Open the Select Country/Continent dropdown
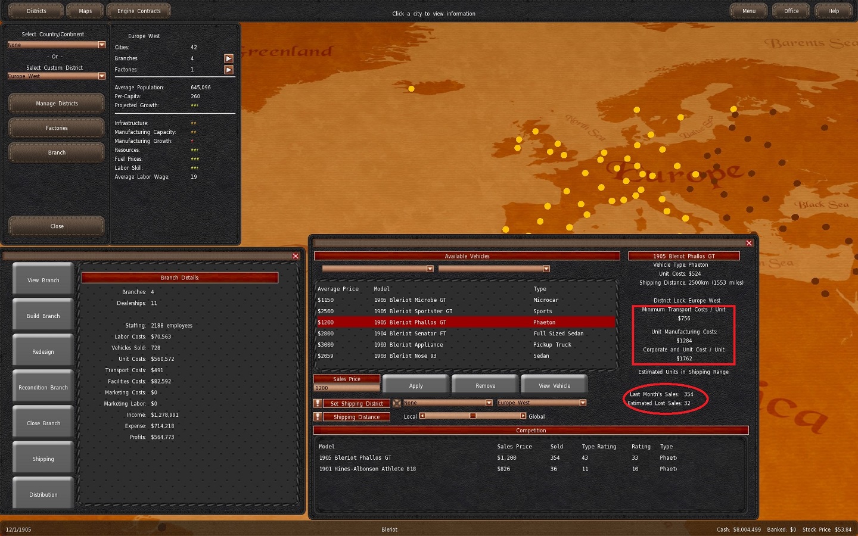This screenshot has height=536, width=858. pos(101,45)
